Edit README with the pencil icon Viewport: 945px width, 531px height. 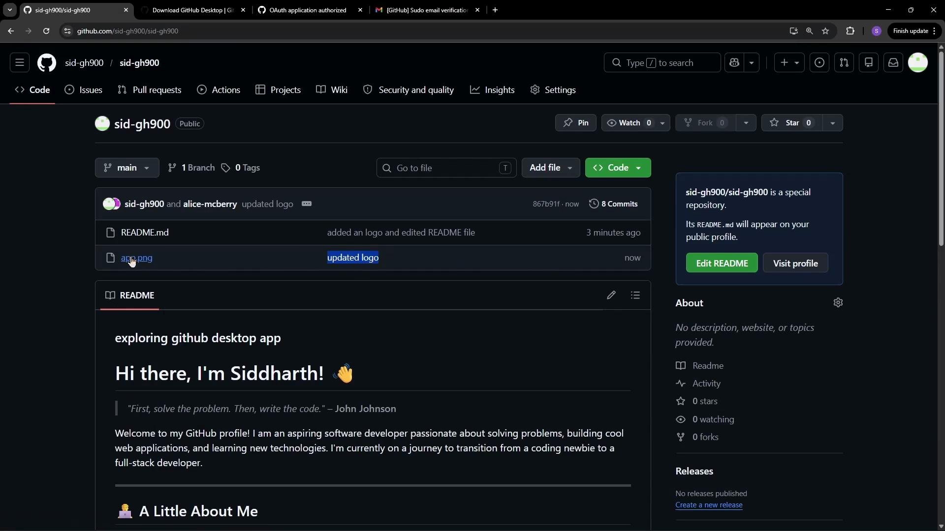click(611, 295)
